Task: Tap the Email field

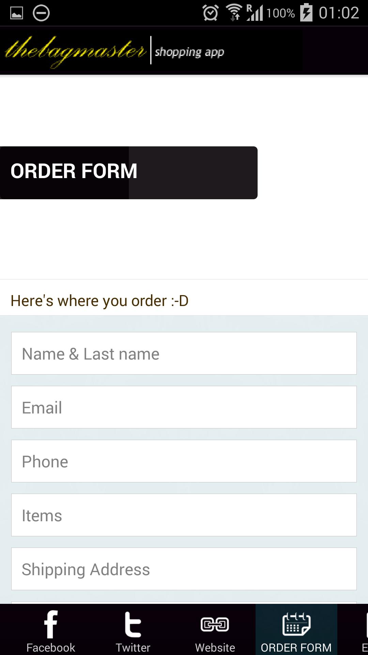Action: pyautogui.click(x=184, y=407)
